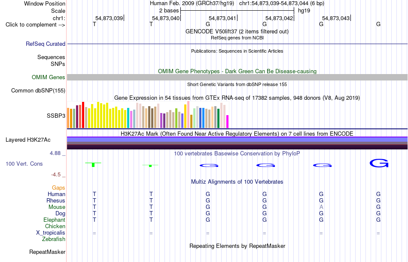Click 'Repeating Elements by RepeatMasker' title
This screenshot has height=262, width=408.
tap(237, 246)
